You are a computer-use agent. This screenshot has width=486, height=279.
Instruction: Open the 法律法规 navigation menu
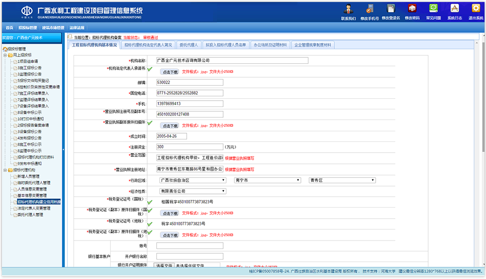(77, 28)
